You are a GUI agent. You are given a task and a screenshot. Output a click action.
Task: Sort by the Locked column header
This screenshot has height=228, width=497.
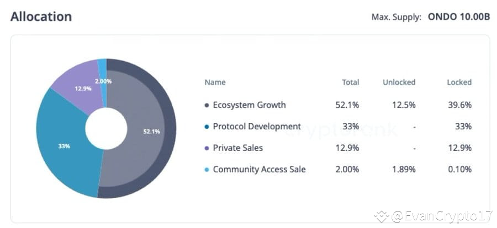tap(459, 83)
